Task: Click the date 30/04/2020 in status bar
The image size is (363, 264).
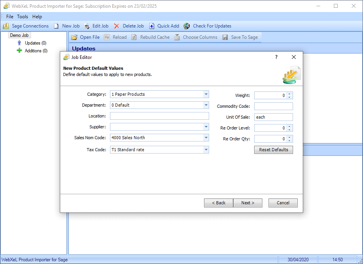Action: click(x=298, y=260)
